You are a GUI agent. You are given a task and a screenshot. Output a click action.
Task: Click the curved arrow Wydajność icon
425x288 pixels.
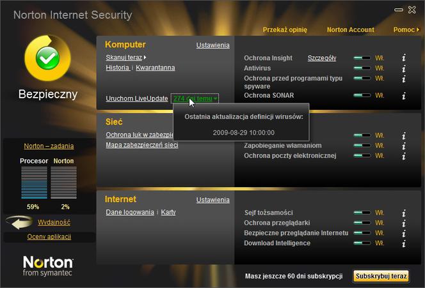[x=19, y=222]
